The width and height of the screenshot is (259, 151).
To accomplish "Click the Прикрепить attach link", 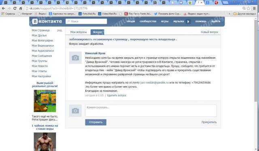I will coord(209,122).
